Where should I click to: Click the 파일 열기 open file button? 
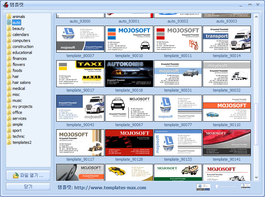(28, 176)
